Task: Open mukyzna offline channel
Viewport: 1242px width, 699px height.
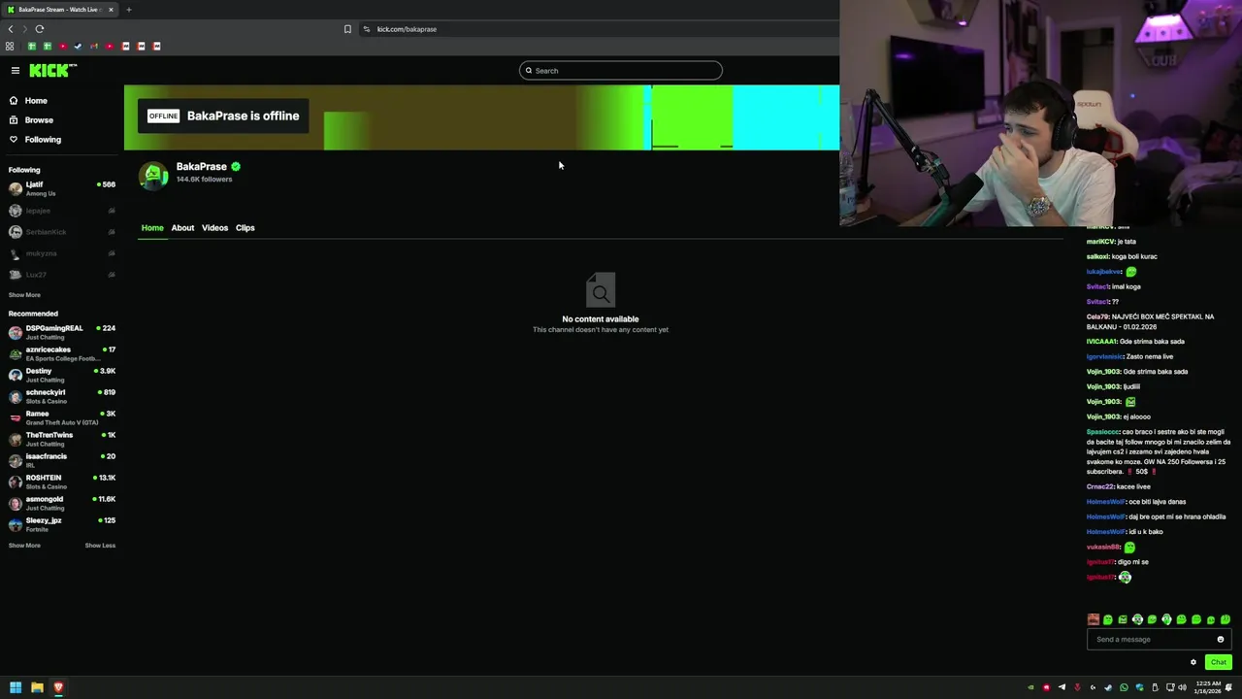Action: [x=60, y=253]
